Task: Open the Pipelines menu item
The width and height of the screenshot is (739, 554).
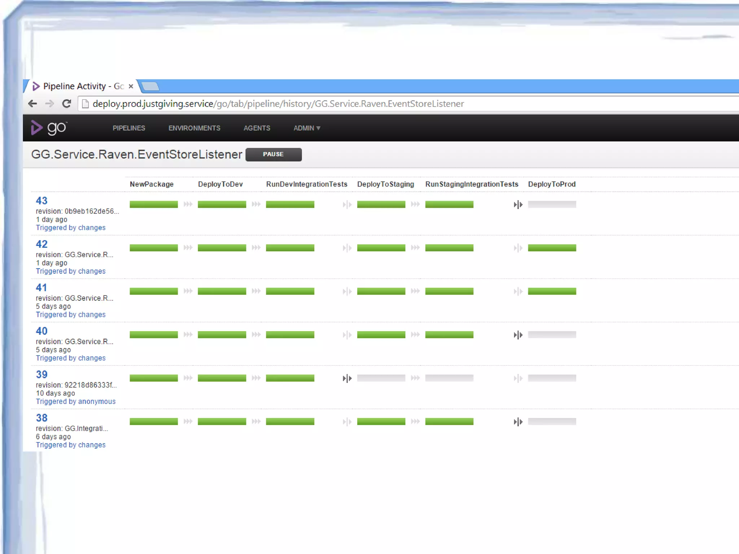Action: click(129, 128)
